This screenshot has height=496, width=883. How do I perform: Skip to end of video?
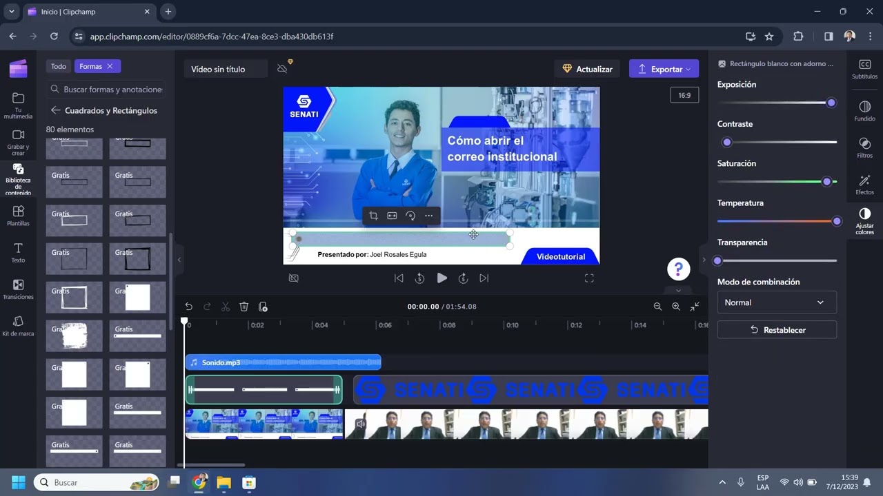point(484,278)
